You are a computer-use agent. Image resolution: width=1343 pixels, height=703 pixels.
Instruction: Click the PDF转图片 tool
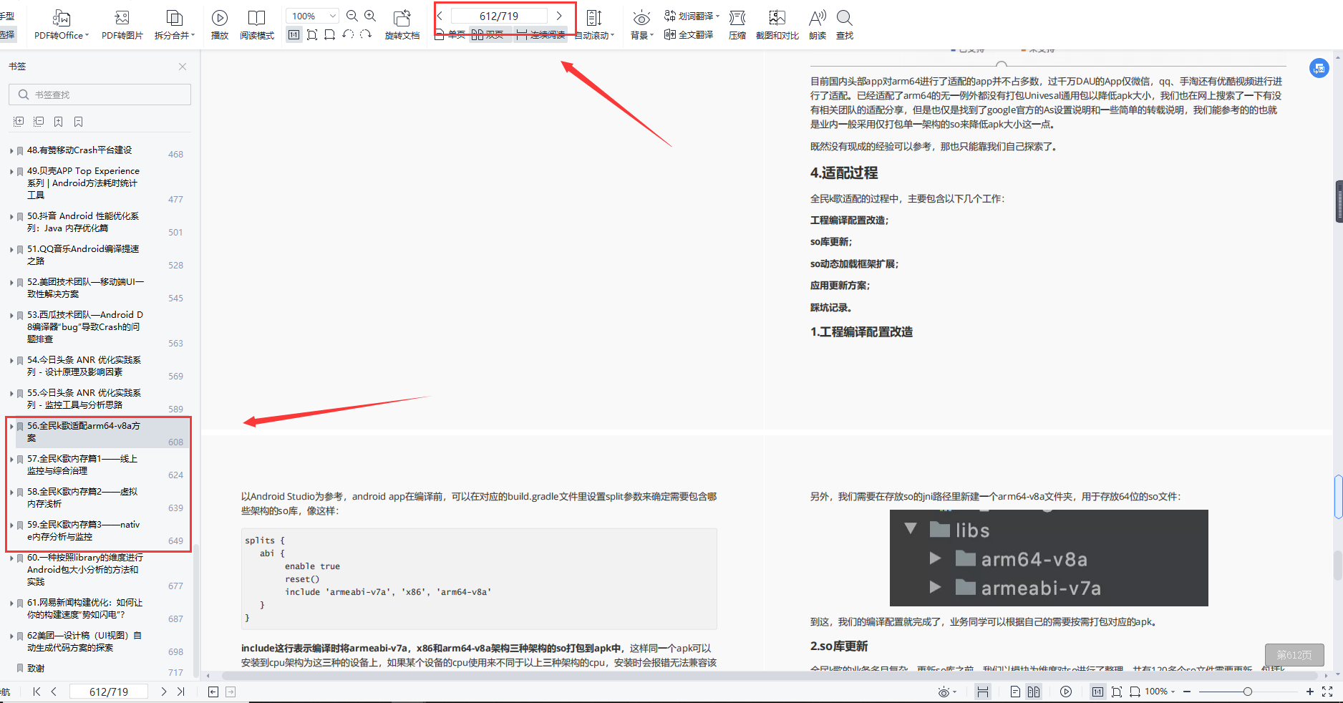coord(122,24)
